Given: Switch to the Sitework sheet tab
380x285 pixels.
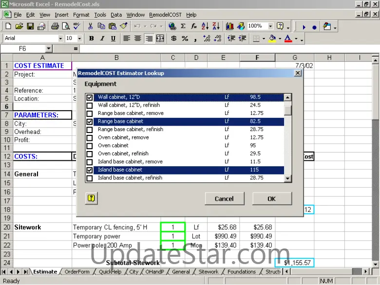Looking at the screenshot, I should pos(209,272).
